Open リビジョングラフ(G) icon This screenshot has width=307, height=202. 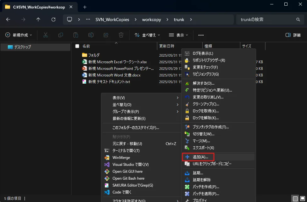[187, 74]
